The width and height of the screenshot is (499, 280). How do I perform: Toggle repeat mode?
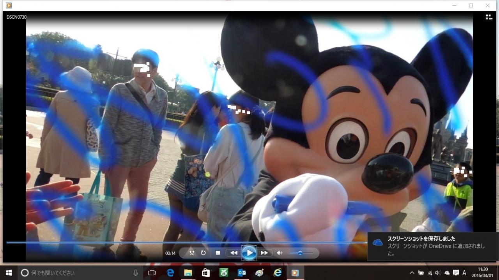203,253
